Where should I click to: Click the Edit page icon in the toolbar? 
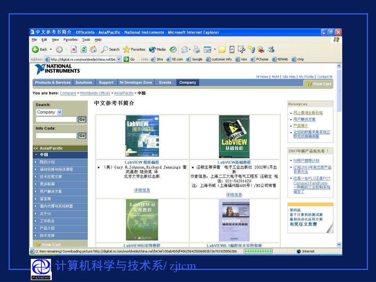[207, 50]
